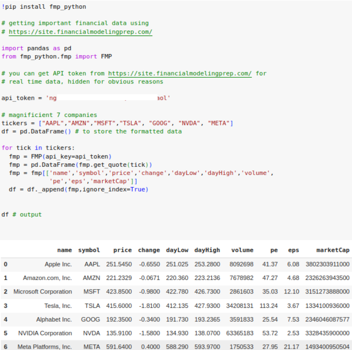This screenshot has width=352, height=350.
Task: Click the 'fmp.get_quote(tick)' code line
Action: (x=80, y=165)
